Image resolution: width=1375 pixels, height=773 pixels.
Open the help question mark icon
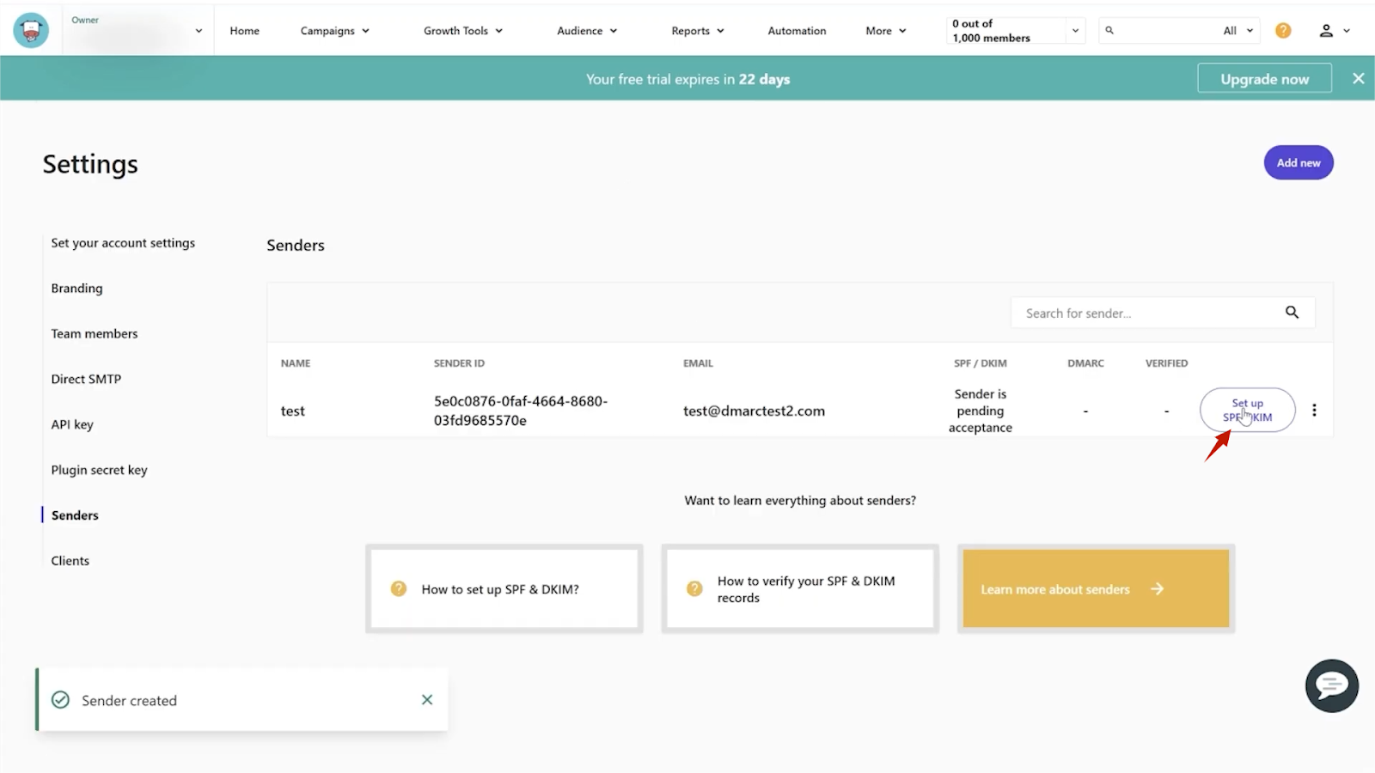coord(1283,31)
